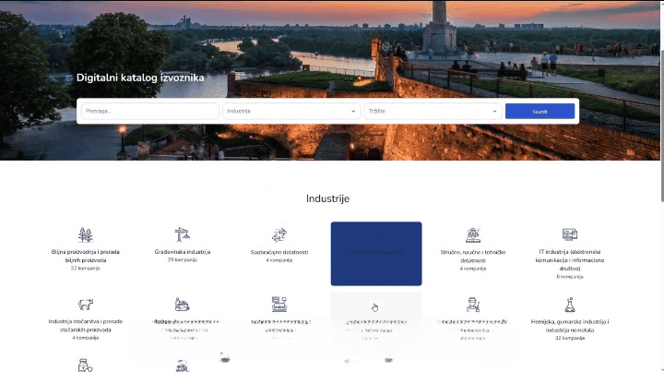Viewport: 664px width, 372px height.
Task: Open Biljna proizvodnja i prerada biljnih proizvoda
Action: [x=86, y=256]
